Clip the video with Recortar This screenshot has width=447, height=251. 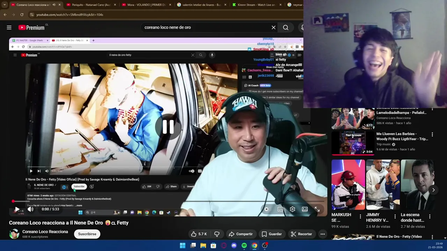pyautogui.click(x=301, y=234)
